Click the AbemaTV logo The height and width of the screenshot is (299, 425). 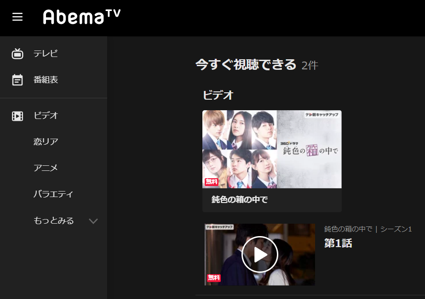click(x=81, y=17)
